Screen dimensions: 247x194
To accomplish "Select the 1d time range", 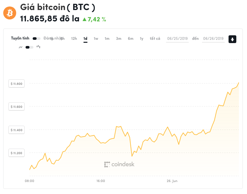I will pyautogui.click(x=85, y=39).
